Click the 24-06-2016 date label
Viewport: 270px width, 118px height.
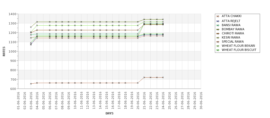click(x=163, y=101)
